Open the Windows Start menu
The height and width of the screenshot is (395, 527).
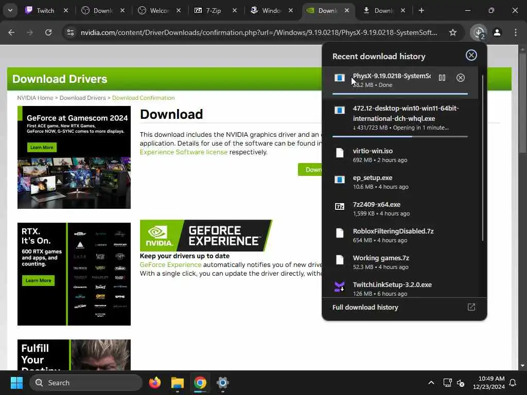click(16, 383)
